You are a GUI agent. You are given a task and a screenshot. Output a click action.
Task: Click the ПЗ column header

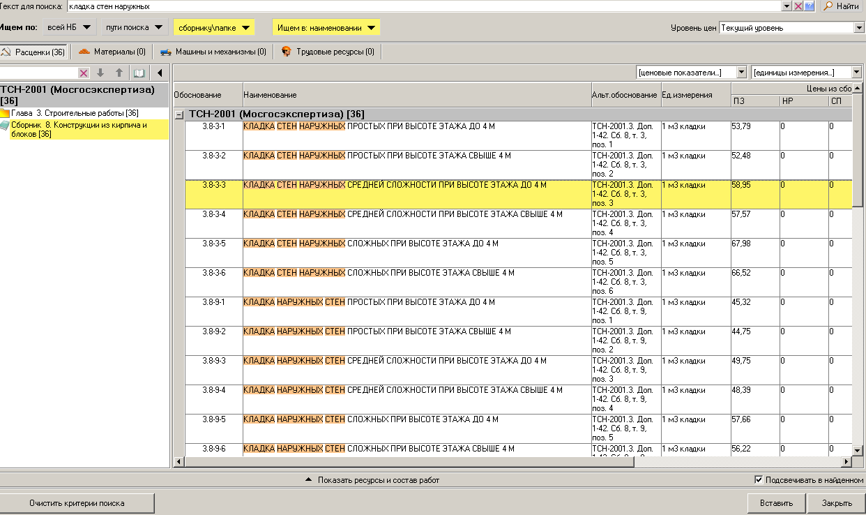click(755, 101)
